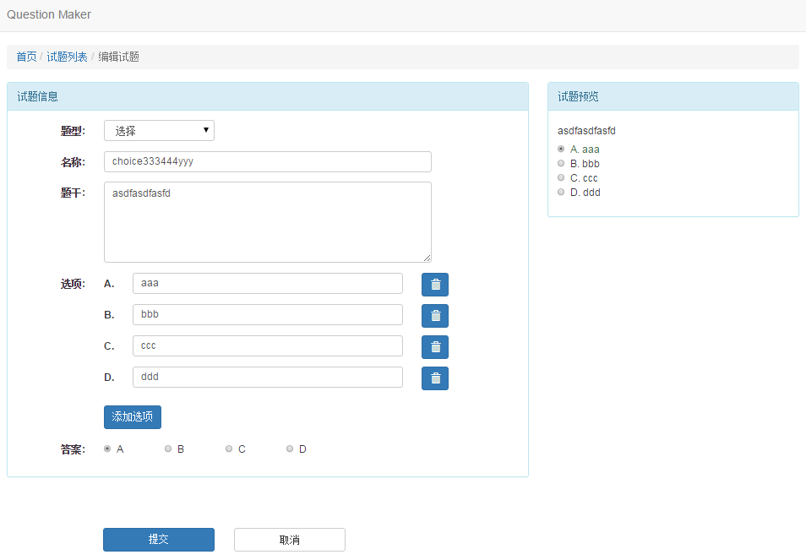Image resolution: width=806 pixels, height=560 pixels.
Task: Pick preview radio option D. ddd
Action: click(561, 193)
